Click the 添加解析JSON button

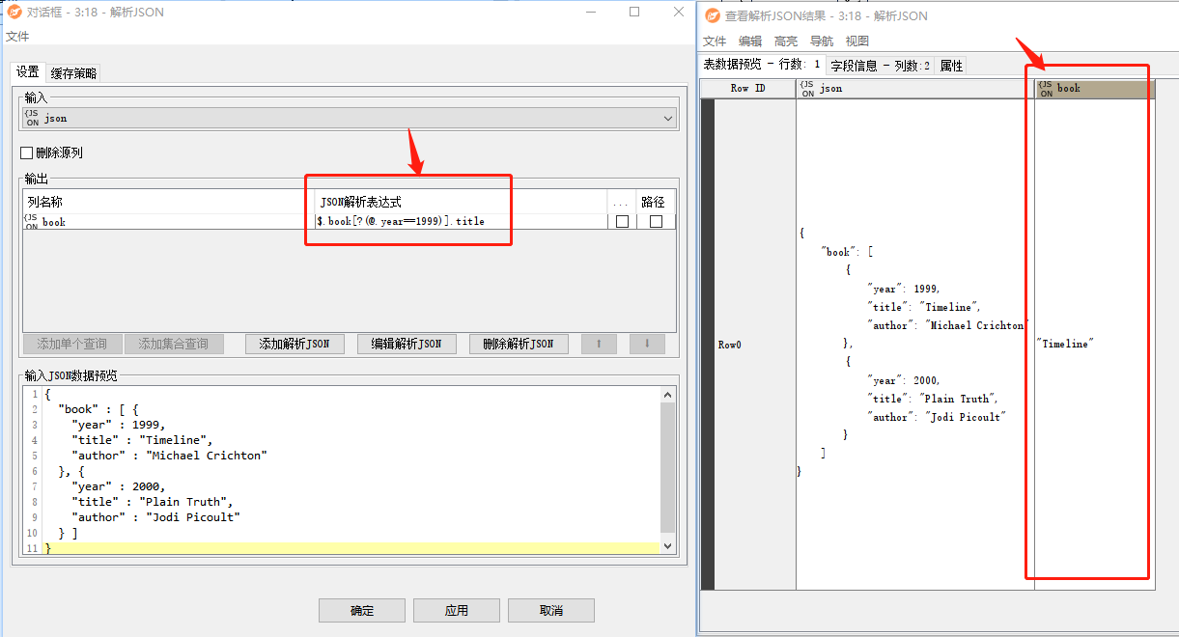[x=295, y=344]
